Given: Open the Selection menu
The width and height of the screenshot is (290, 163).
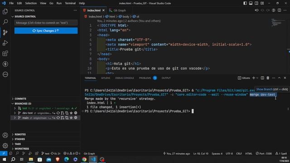Looking at the screenshot, I should click(x=31, y=3).
